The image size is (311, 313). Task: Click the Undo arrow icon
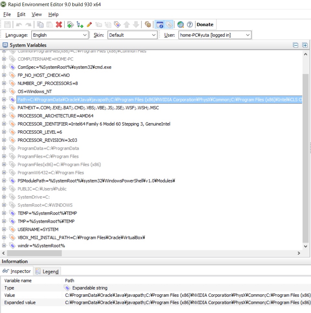tap(19, 24)
